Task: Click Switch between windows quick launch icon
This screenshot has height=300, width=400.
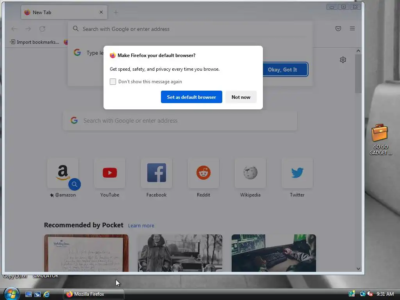Action: click(x=37, y=294)
